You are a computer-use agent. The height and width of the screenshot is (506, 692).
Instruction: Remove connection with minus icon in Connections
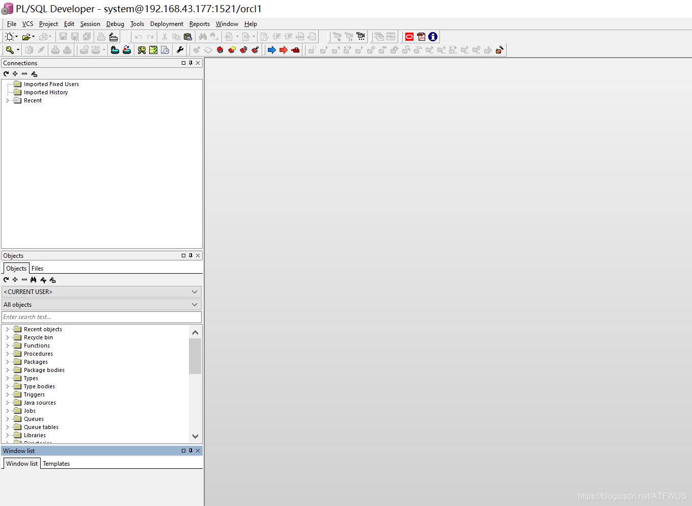[x=24, y=74]
